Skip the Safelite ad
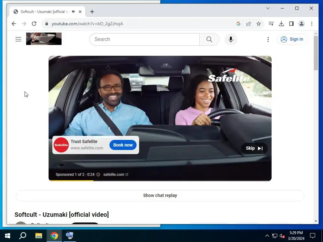323x242 pixels. tap(254, 148)
